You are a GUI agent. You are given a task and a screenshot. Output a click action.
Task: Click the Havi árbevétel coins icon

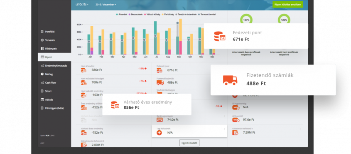click(x=84, y=70)
